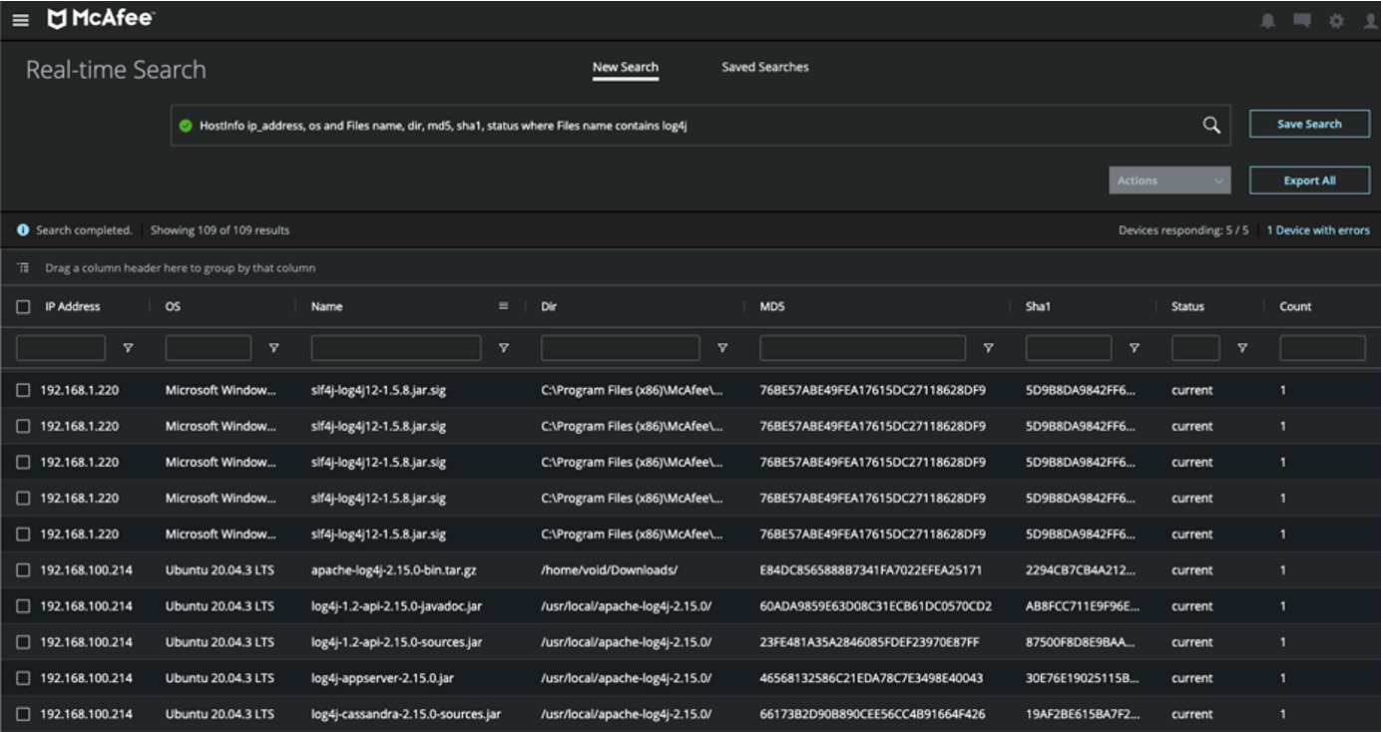1383x732 pixels.
Task: Select the log4j-cassandra-2.15.0-sources.jar row checkbox
Action: tap(23, 714)
